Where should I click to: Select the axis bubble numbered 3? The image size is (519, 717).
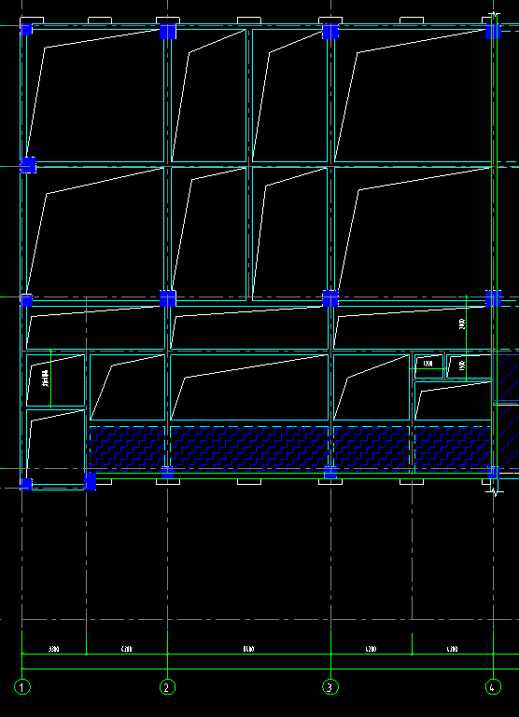[330, 686]
